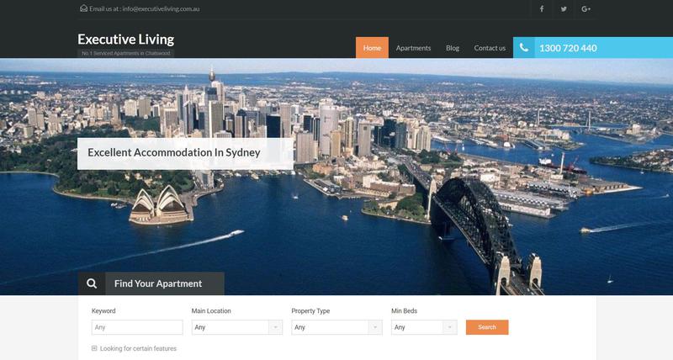Click the 1300 720 440 phone number

(568, 48)
